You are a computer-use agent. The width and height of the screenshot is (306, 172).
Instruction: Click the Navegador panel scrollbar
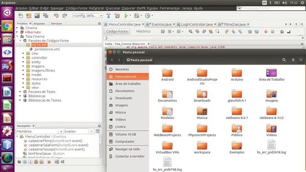tap(101, 146)
